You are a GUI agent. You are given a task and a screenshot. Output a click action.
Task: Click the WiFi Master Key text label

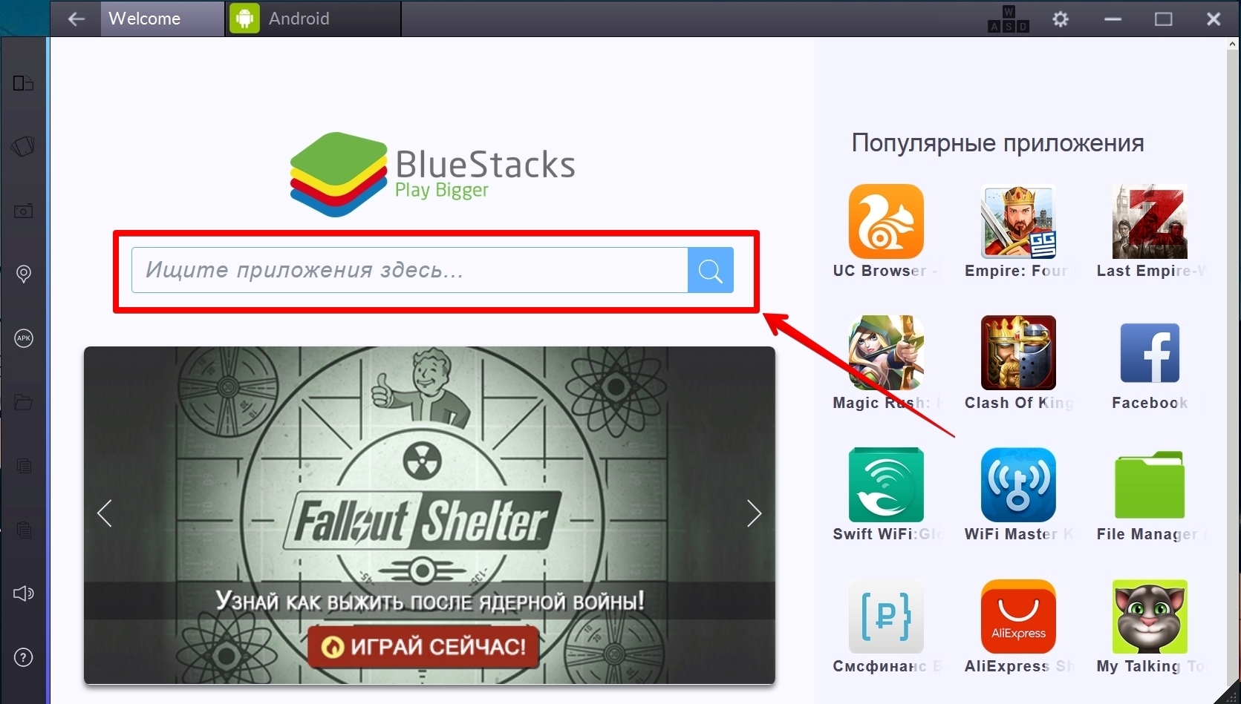(x=1019, y=534)
